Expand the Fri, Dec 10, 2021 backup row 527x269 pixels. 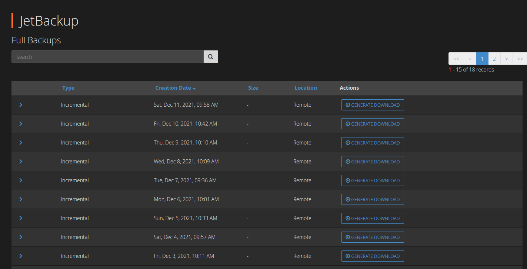(21, 124)
